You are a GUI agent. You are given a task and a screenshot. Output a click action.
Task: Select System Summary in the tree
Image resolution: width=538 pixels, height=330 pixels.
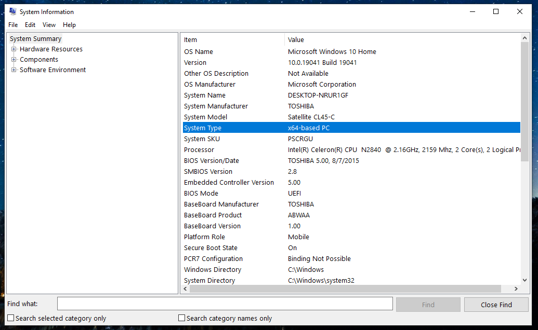(x=35, y=39)
